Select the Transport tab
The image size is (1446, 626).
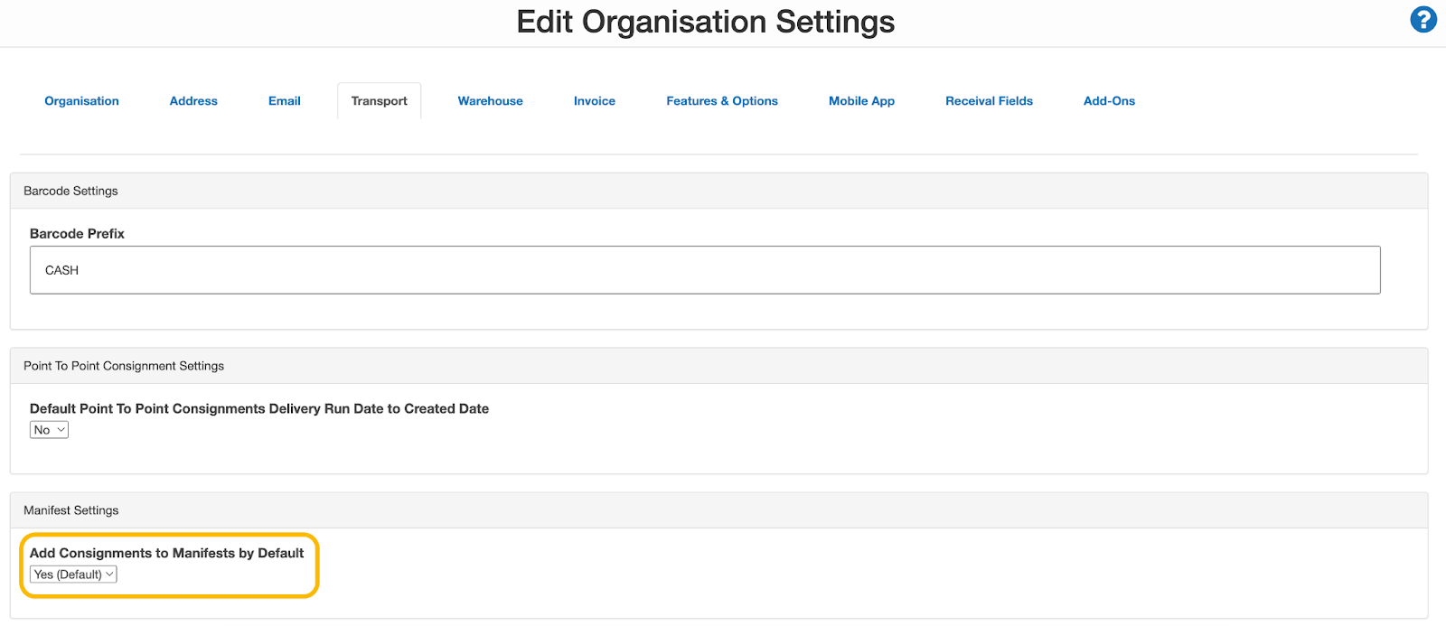[x=379, y=101]
